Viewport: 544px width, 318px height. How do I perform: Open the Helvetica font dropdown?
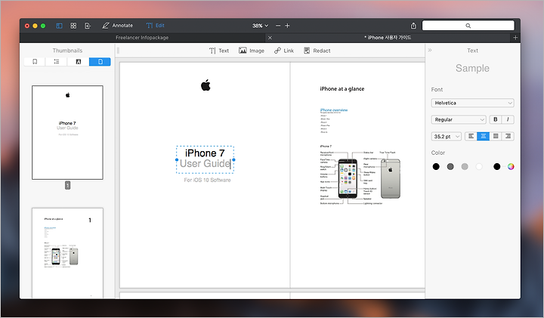click(x=472, y=103)
